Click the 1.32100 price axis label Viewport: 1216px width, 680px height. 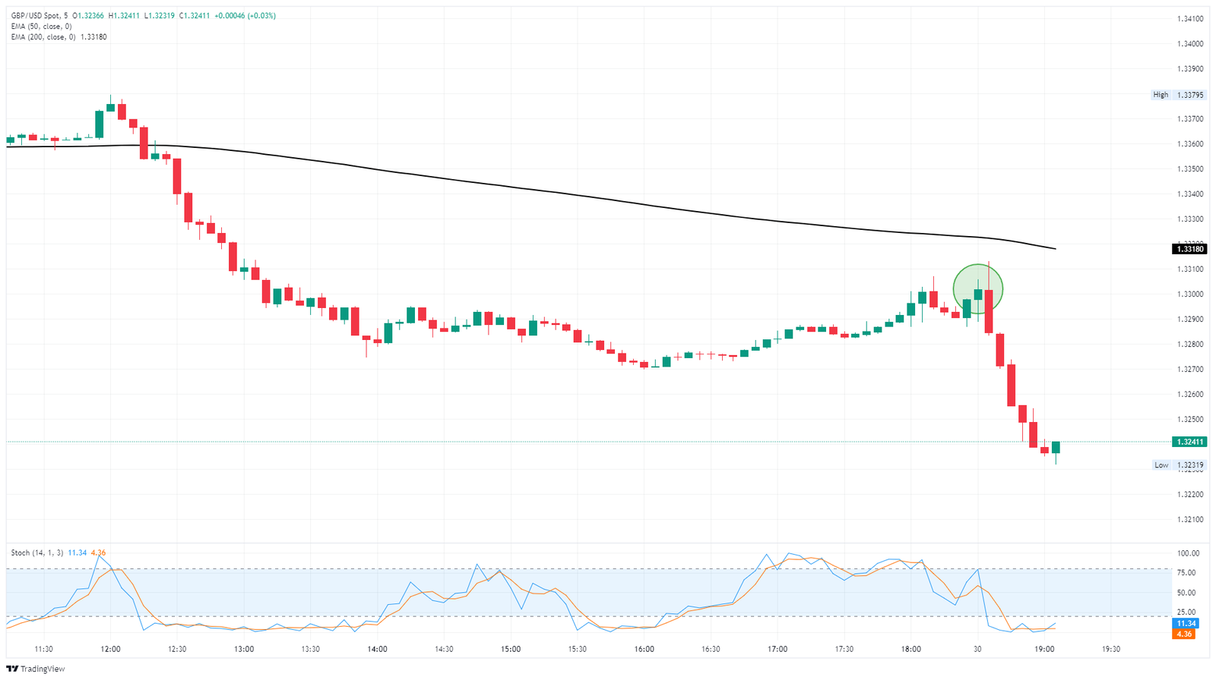pos(1190,520)
